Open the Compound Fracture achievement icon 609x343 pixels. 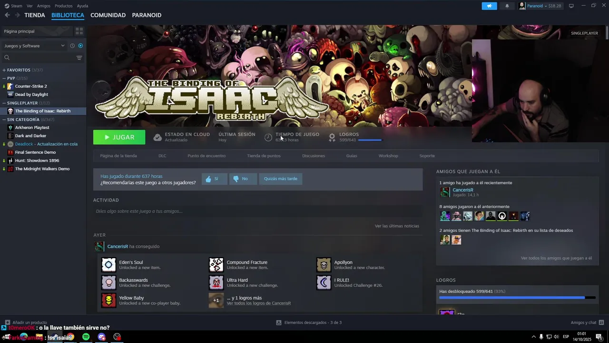coord(216,265)
